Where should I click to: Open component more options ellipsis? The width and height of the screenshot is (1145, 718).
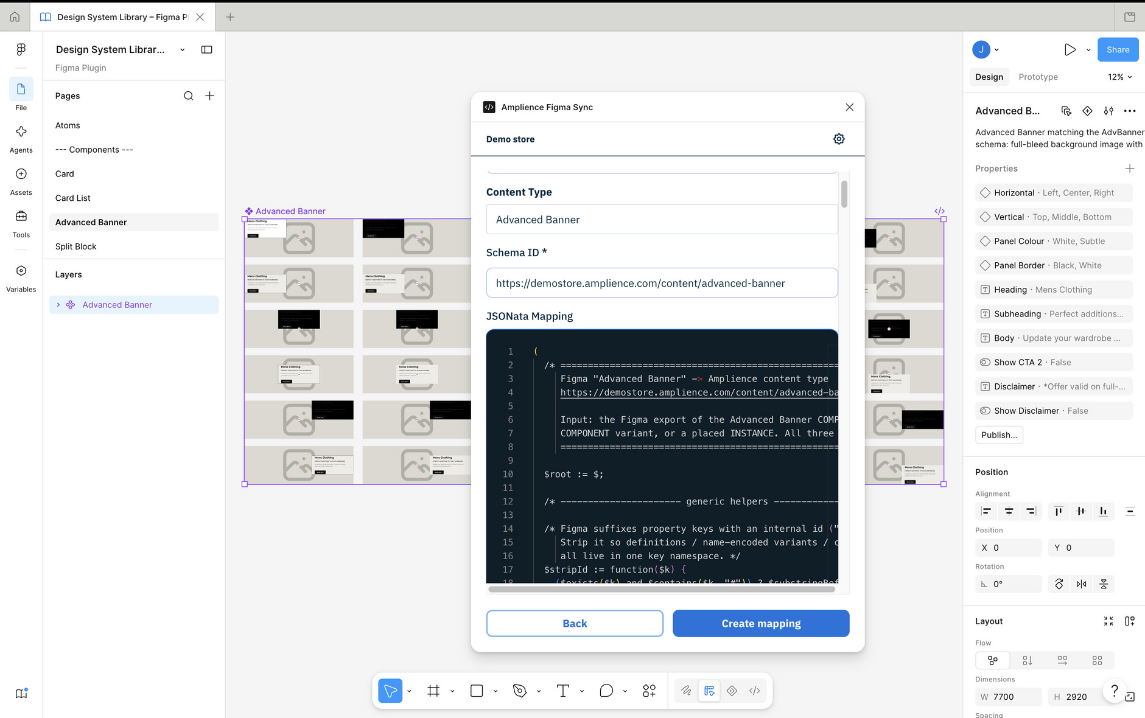coord(1130,111)
